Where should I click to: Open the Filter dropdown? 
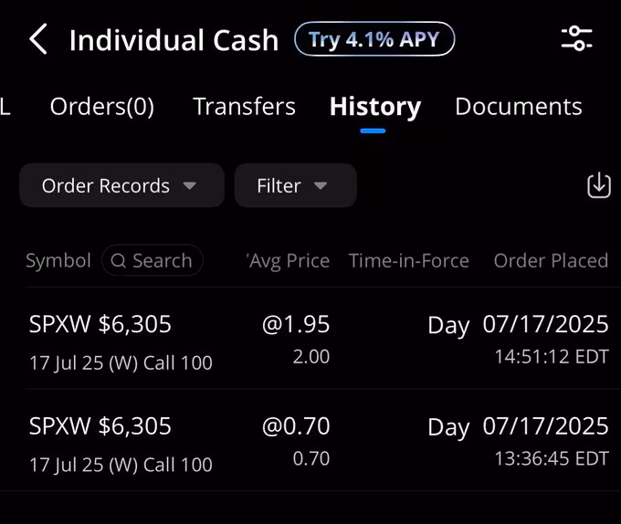(x=294, y=185)
